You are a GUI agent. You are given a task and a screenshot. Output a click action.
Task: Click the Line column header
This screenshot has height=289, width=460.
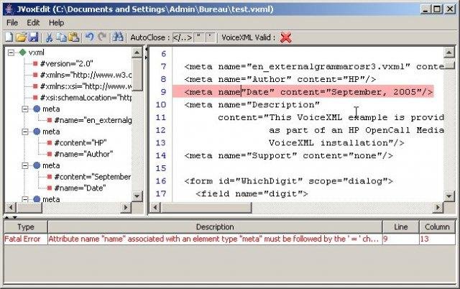[401, 226]
